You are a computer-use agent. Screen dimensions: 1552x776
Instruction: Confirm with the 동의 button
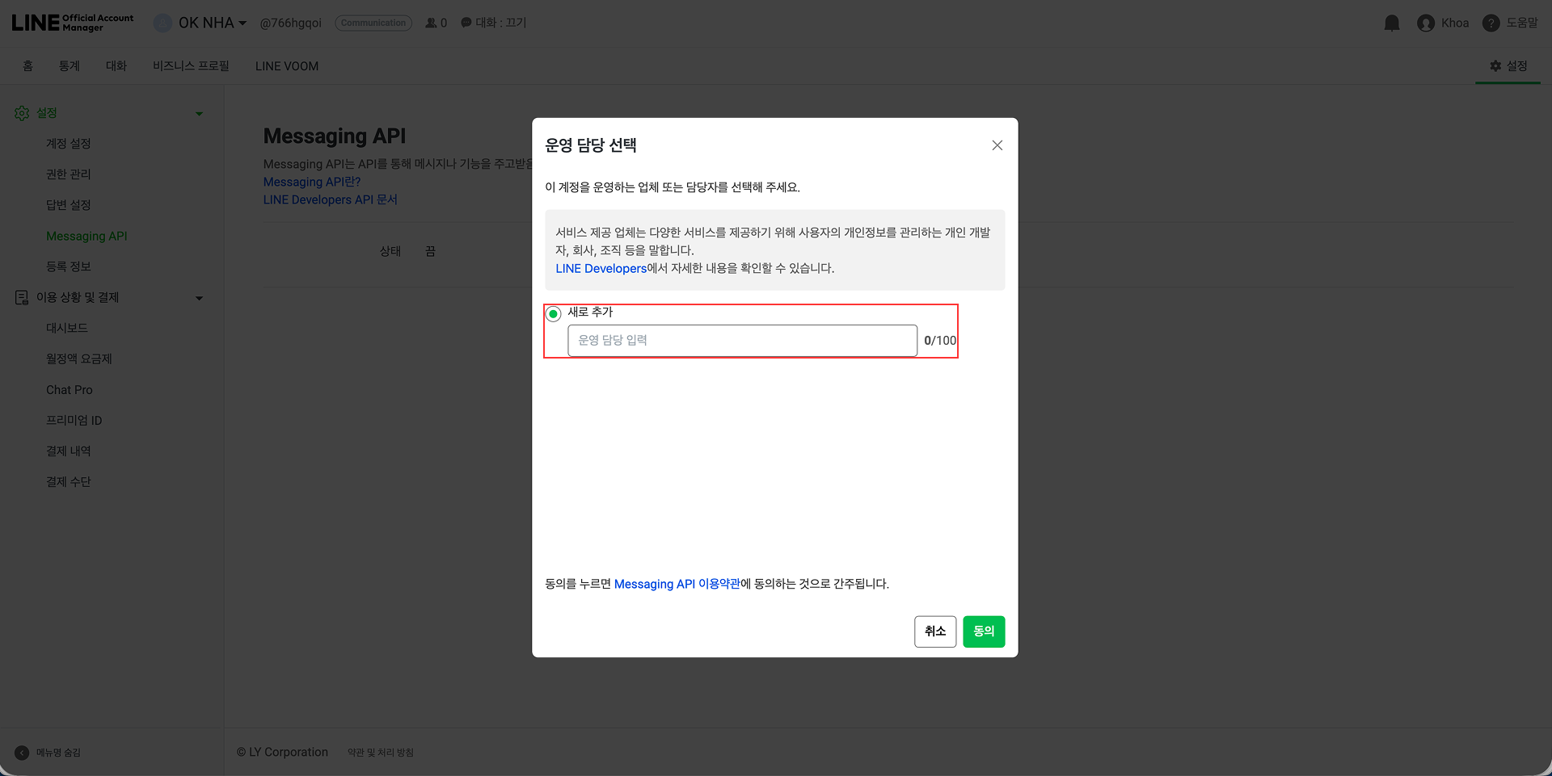pos(984,631)
